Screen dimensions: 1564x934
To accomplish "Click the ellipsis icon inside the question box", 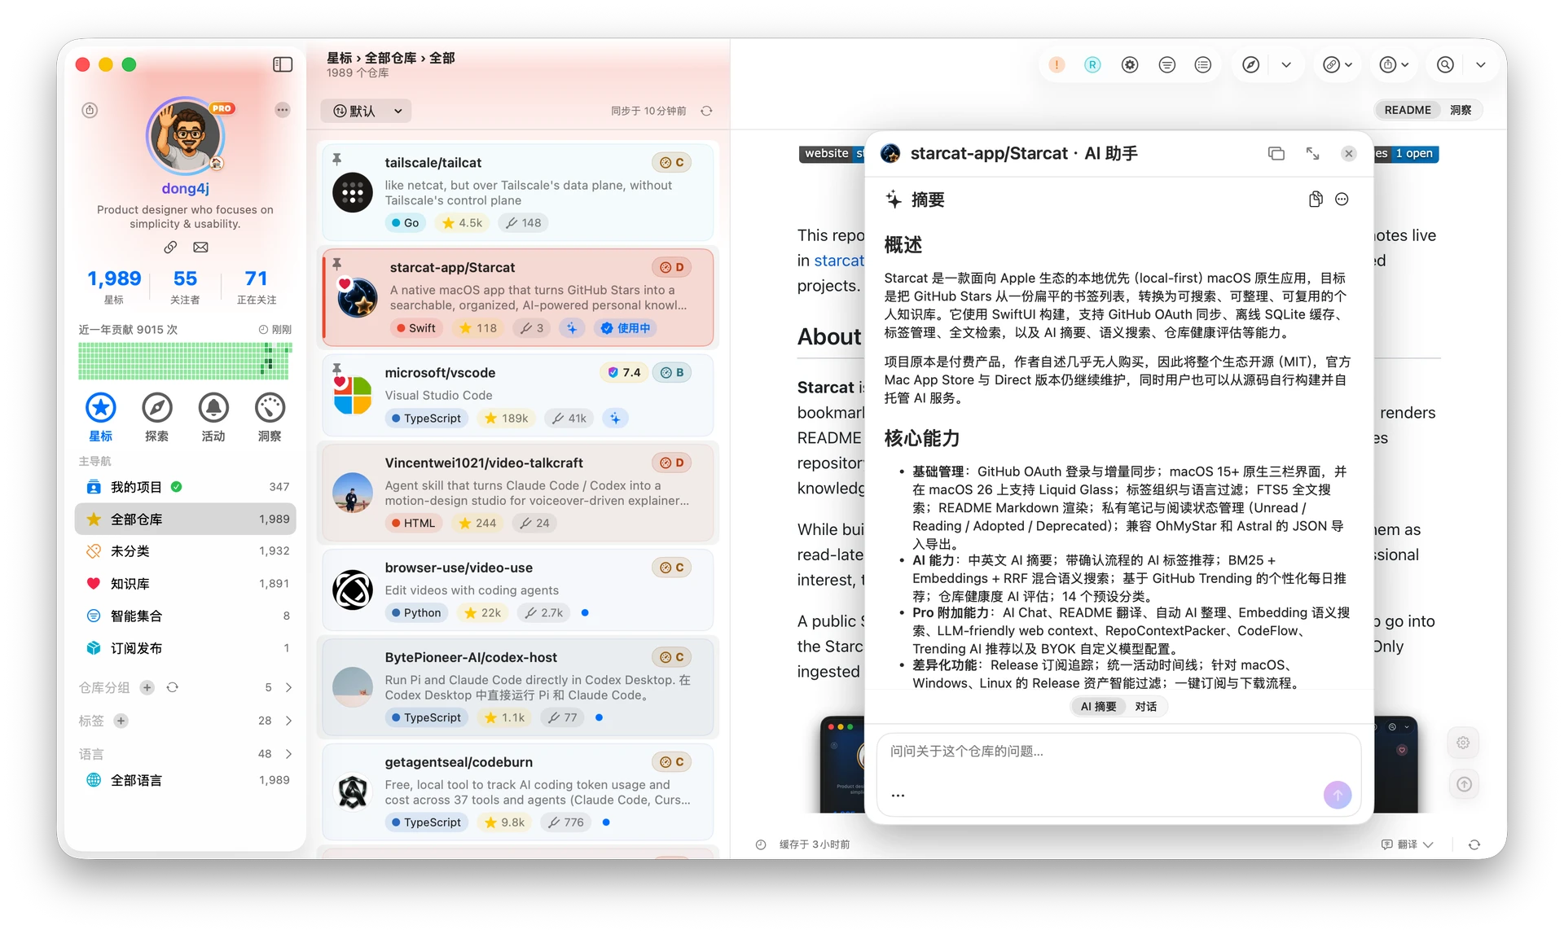I will (898, 796).
